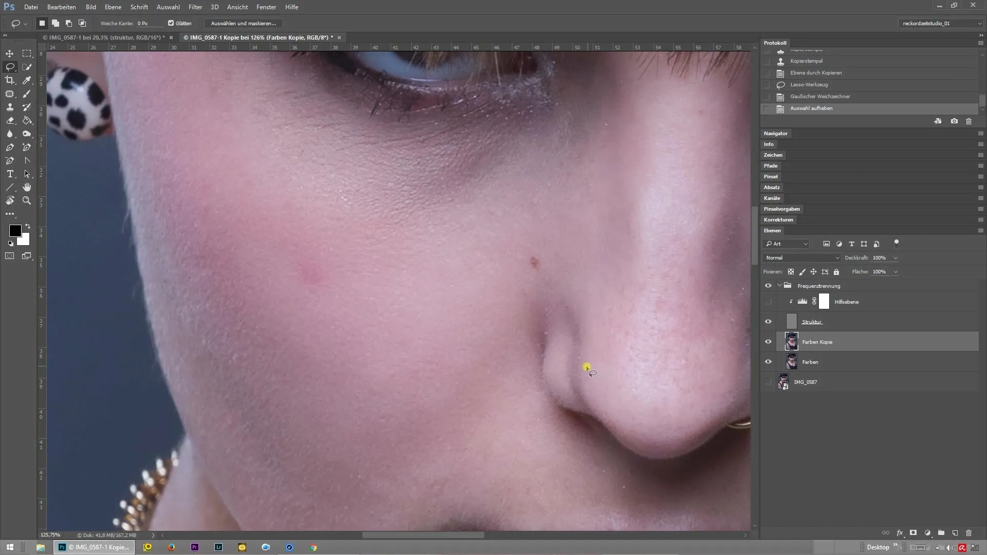Open Fläche fill dropdown
Screen dimensions: 987x555
click(x=895, y=272)
